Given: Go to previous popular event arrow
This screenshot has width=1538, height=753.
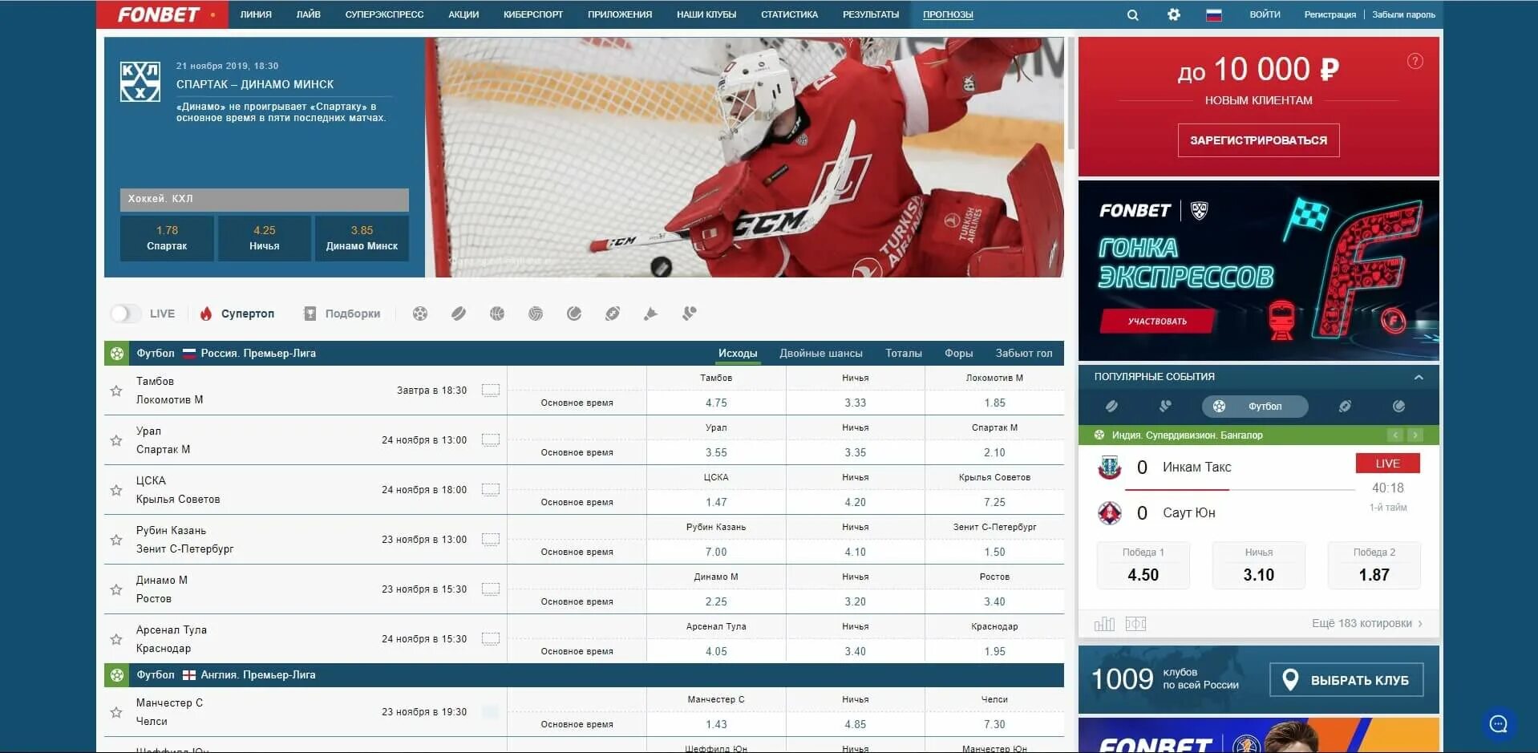Looking at the screenshot, I should click(x=1395, y=435).
